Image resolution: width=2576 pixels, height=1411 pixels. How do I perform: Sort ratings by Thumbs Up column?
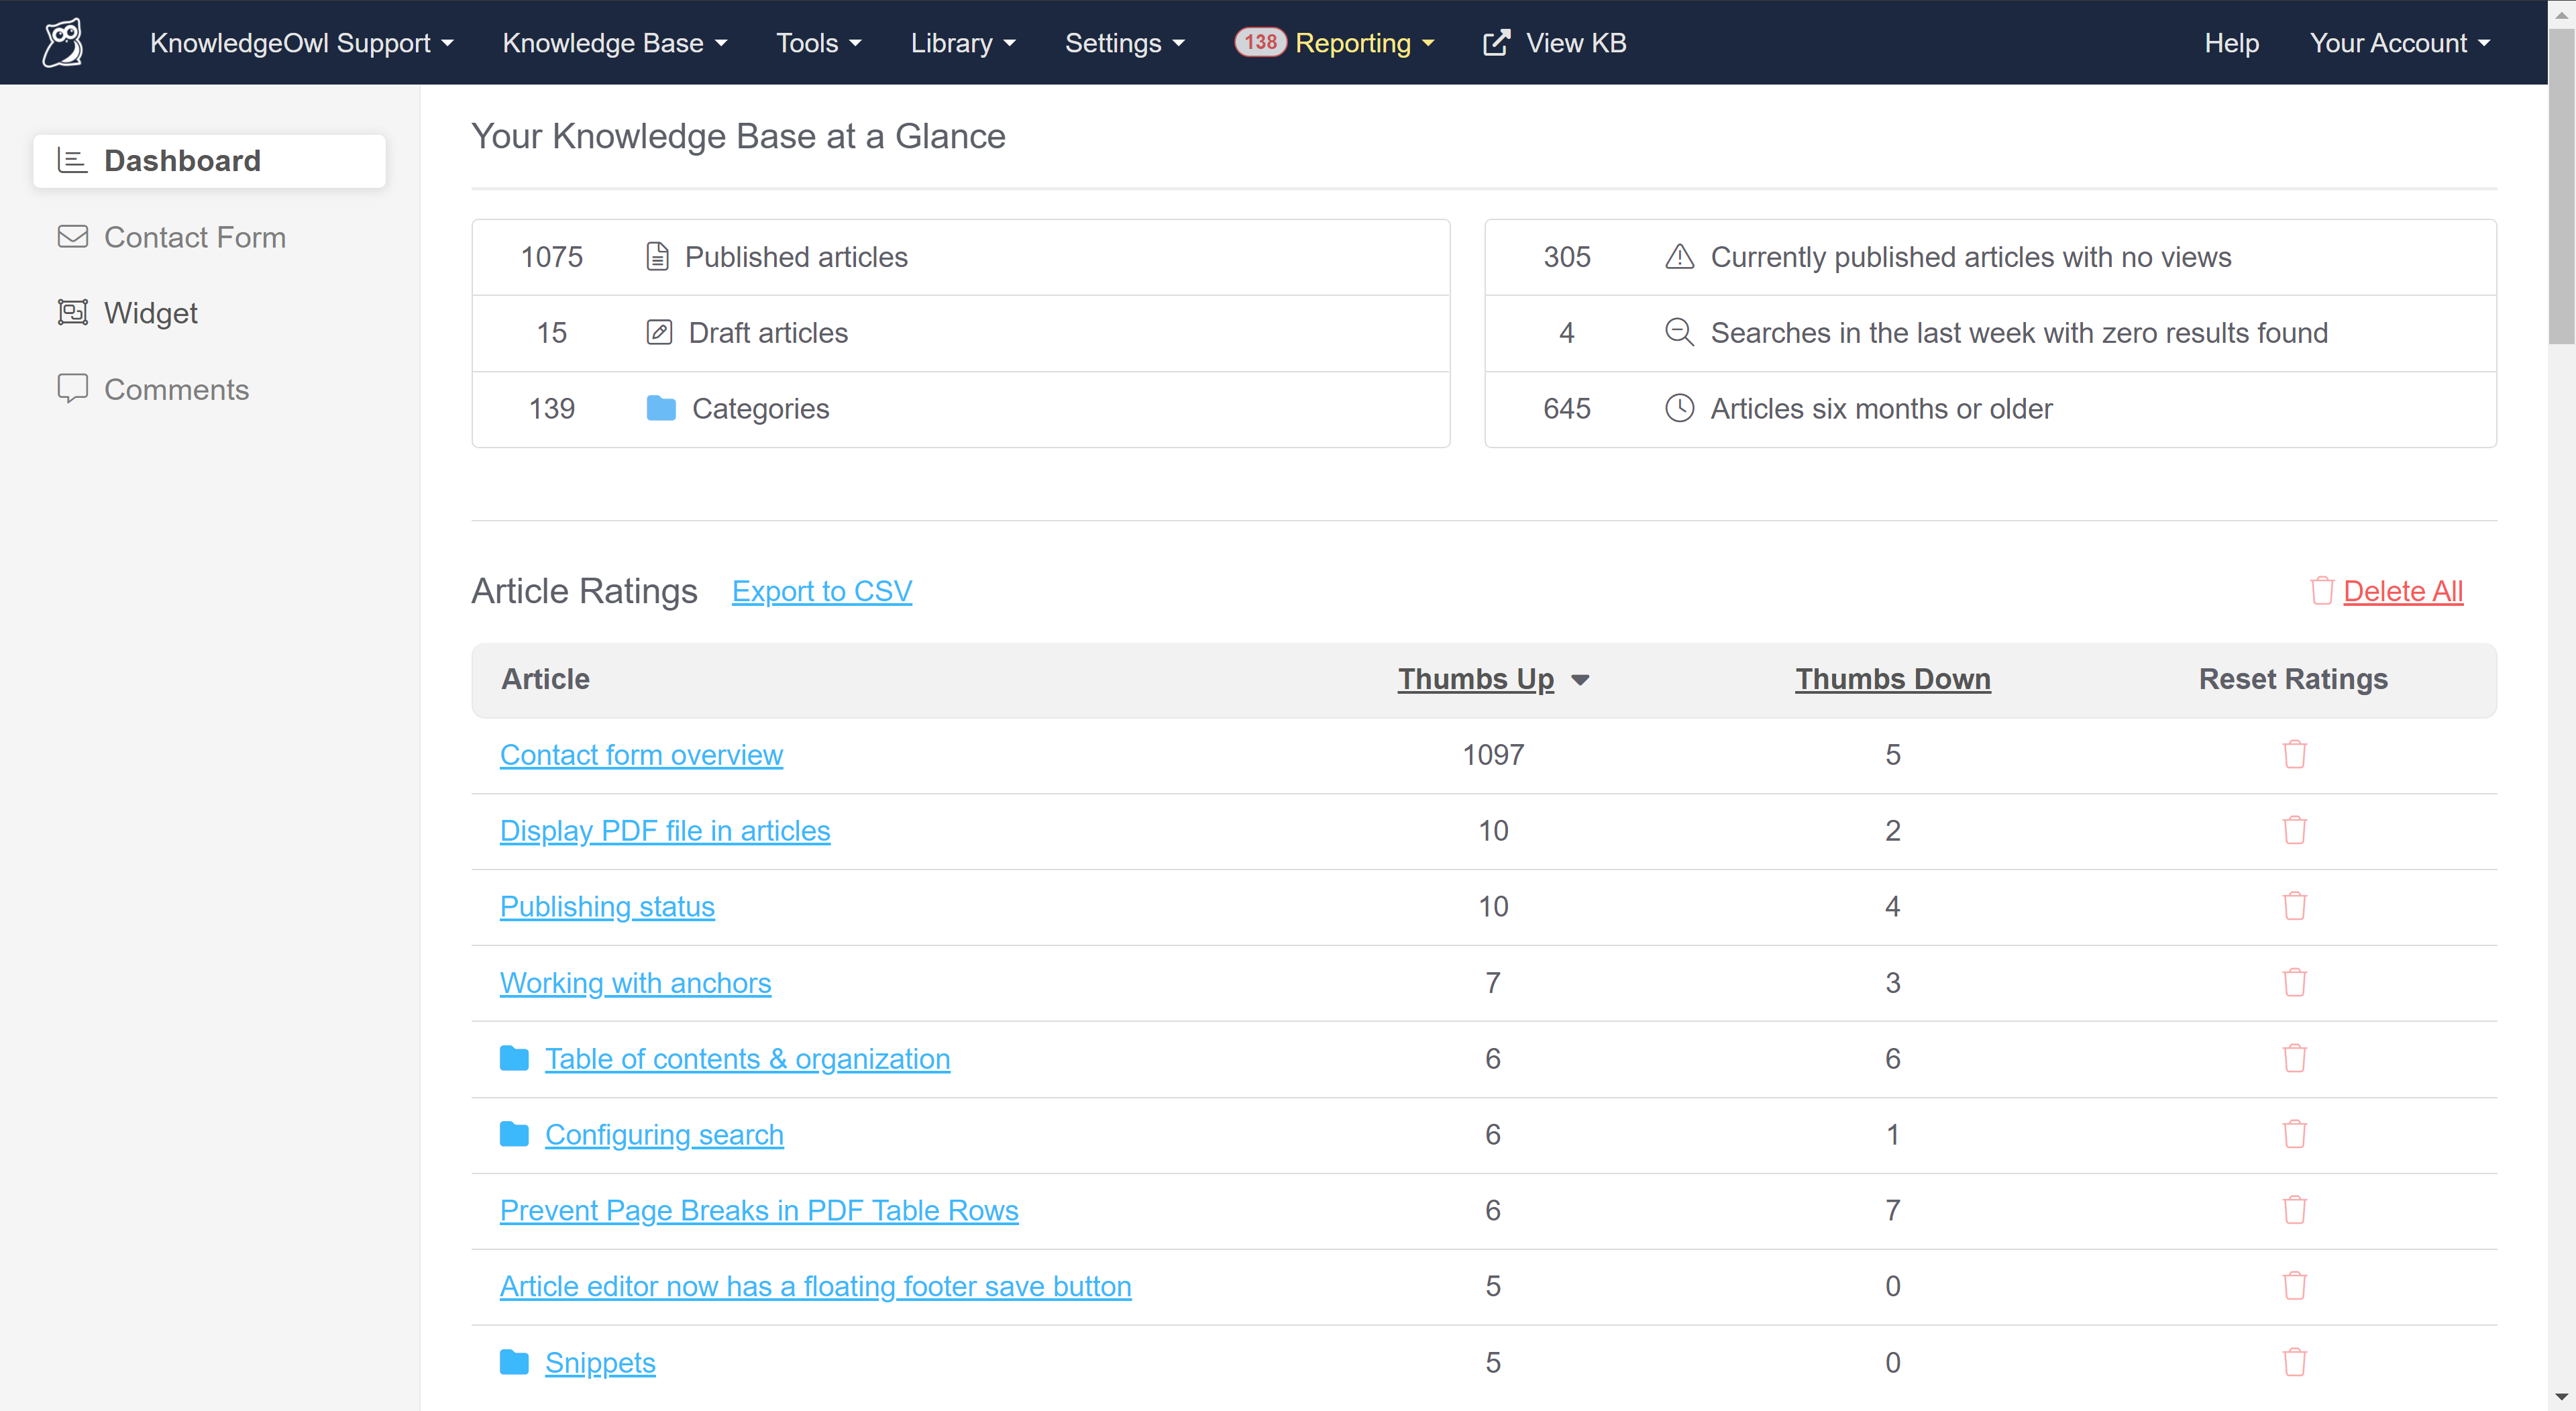pos(1475,679)
